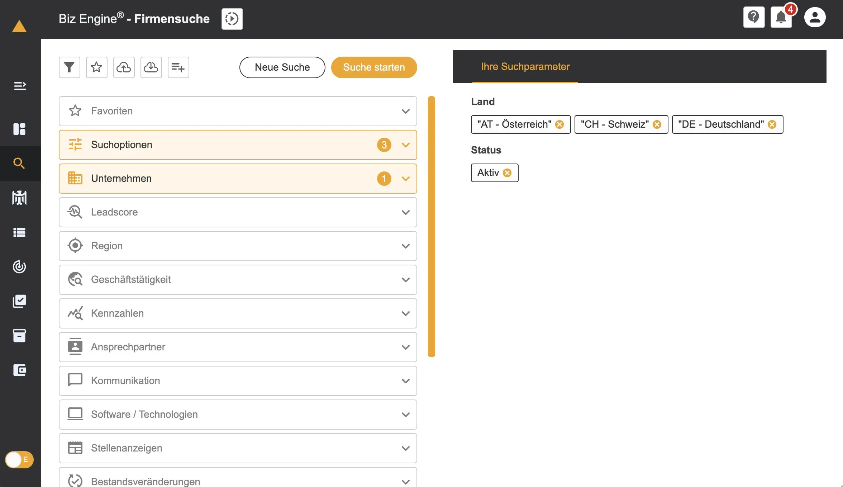Remove the "AT - Österreich" country filter

tap(559, 124)
